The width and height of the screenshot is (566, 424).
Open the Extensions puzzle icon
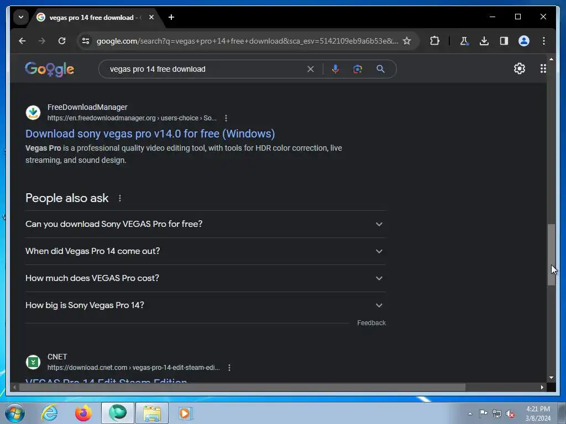point(434,41)
